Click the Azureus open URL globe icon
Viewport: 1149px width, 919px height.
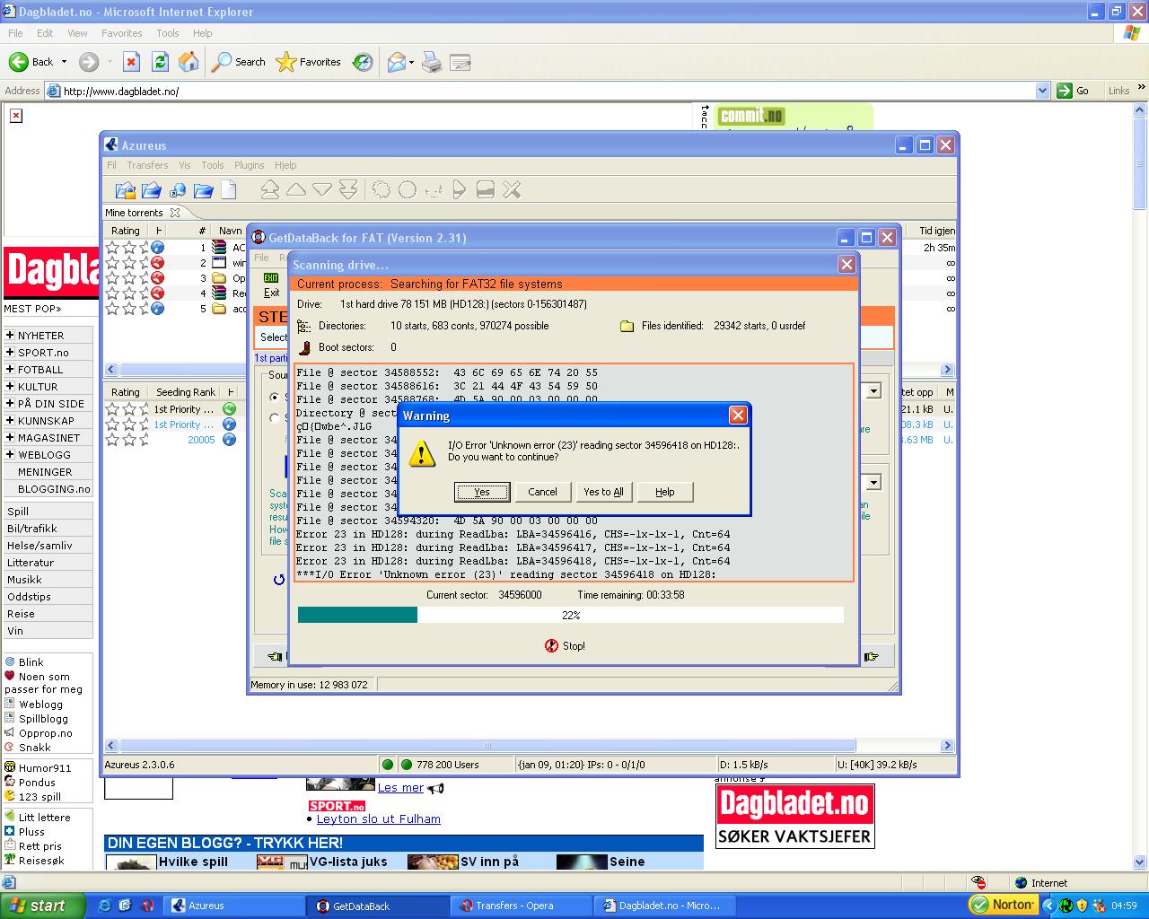click(178, 189)
